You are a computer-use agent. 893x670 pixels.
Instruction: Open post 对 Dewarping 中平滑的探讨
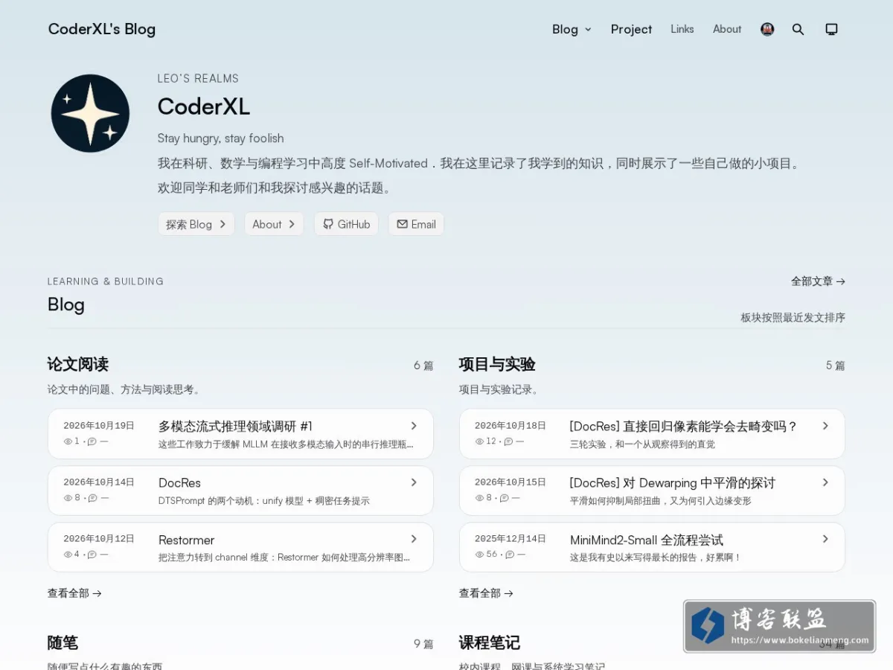click(672, 482)
